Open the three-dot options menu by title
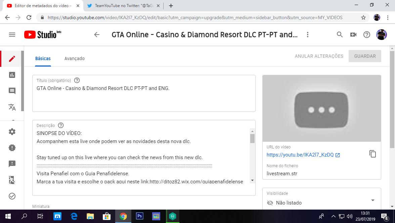Image resolution: width=395 pixels, height=223 pixels. (308, 35)
